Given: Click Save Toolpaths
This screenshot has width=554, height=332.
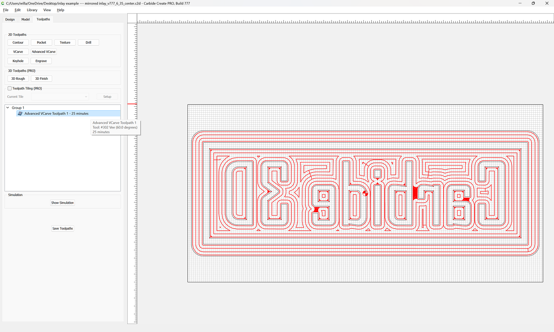Looking at the screenshot, I should pyautogui.click(x=63, y=229).
